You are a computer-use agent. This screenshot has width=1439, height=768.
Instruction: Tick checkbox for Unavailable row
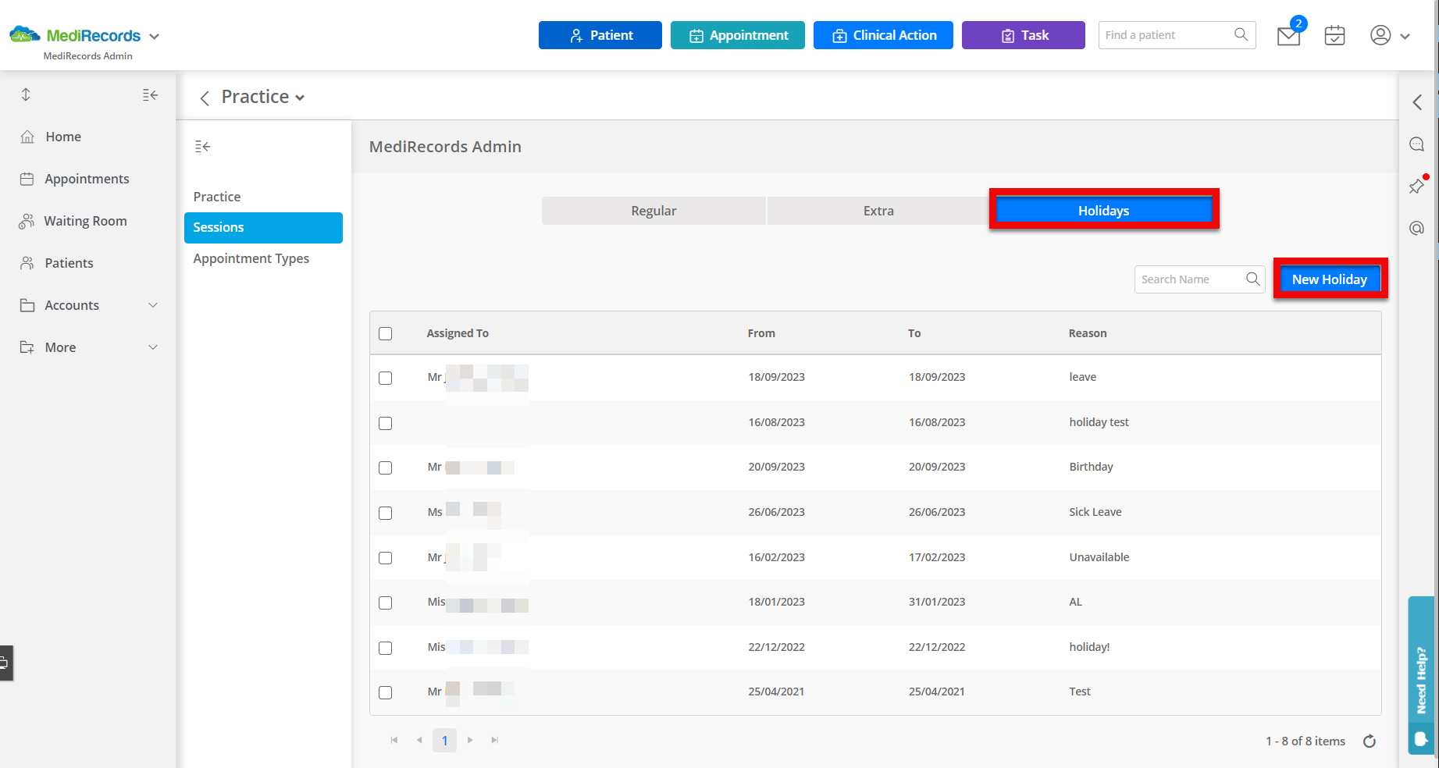coord(386,558)
